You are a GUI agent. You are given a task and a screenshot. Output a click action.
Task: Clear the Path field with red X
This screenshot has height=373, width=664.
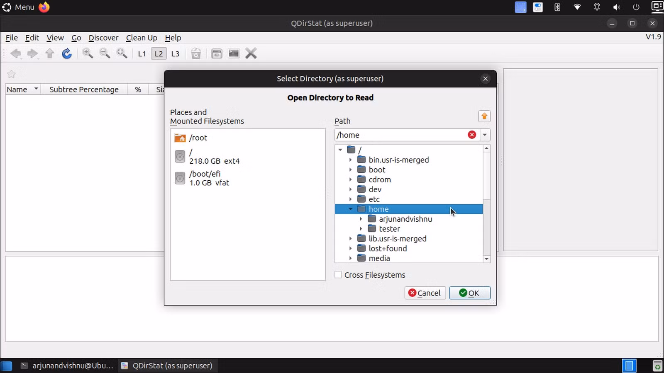pos(472,135)
